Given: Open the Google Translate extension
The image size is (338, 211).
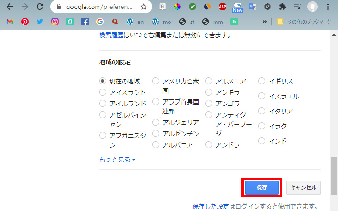Looking at the screenshot, I should coord(253,7).
